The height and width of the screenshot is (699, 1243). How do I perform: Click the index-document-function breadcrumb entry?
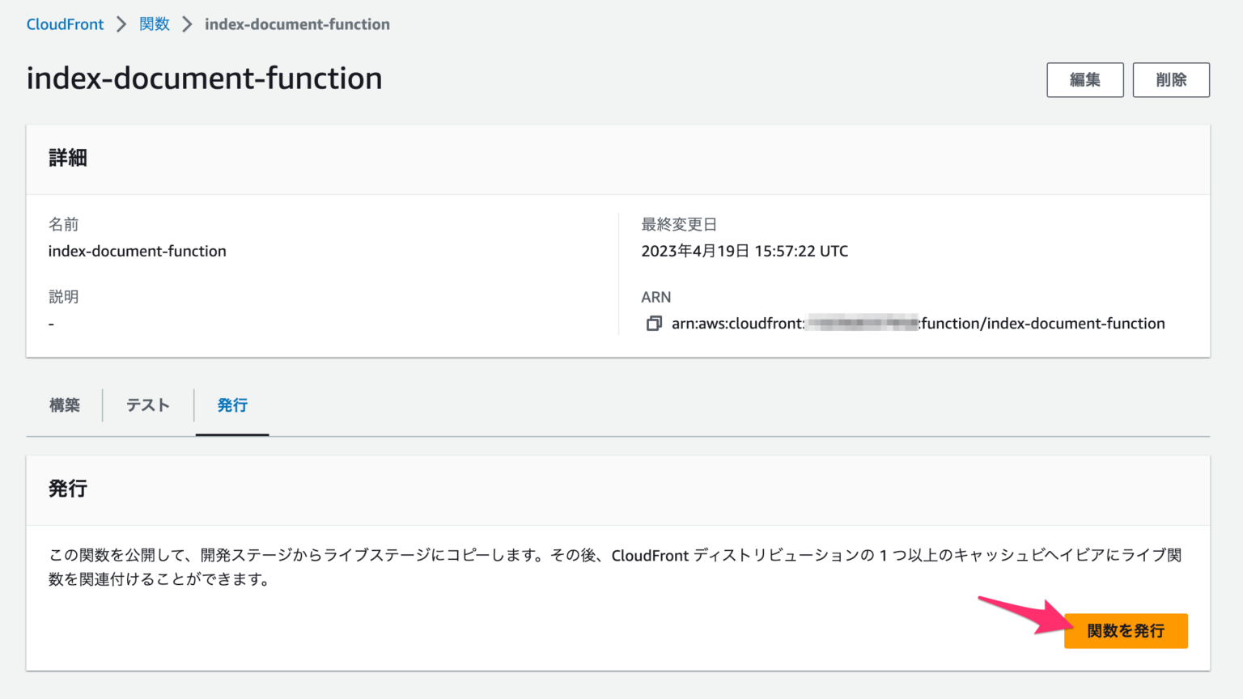tap(298, 24)
